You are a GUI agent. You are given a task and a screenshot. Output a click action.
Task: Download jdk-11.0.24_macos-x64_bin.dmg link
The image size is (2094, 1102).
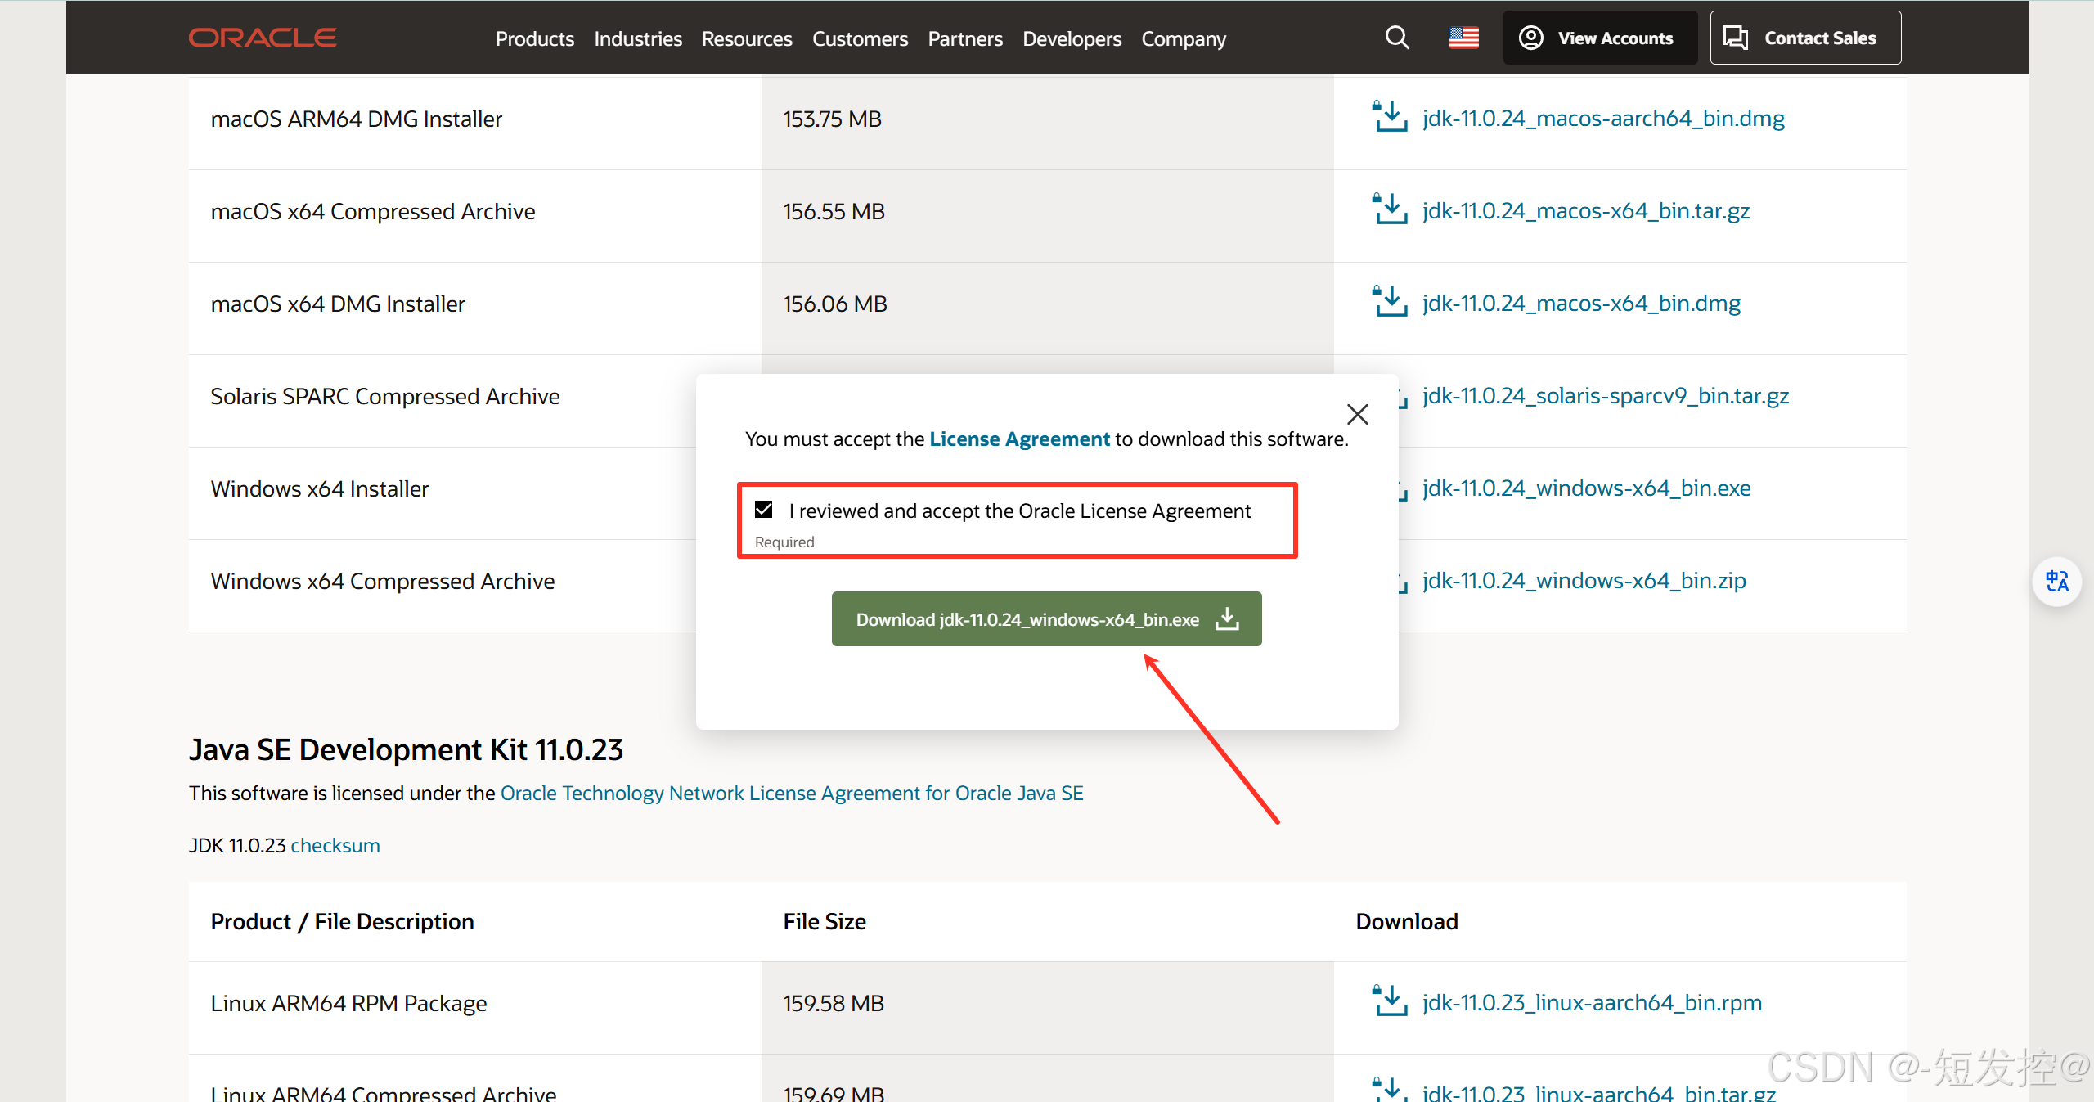[1581, 304]
